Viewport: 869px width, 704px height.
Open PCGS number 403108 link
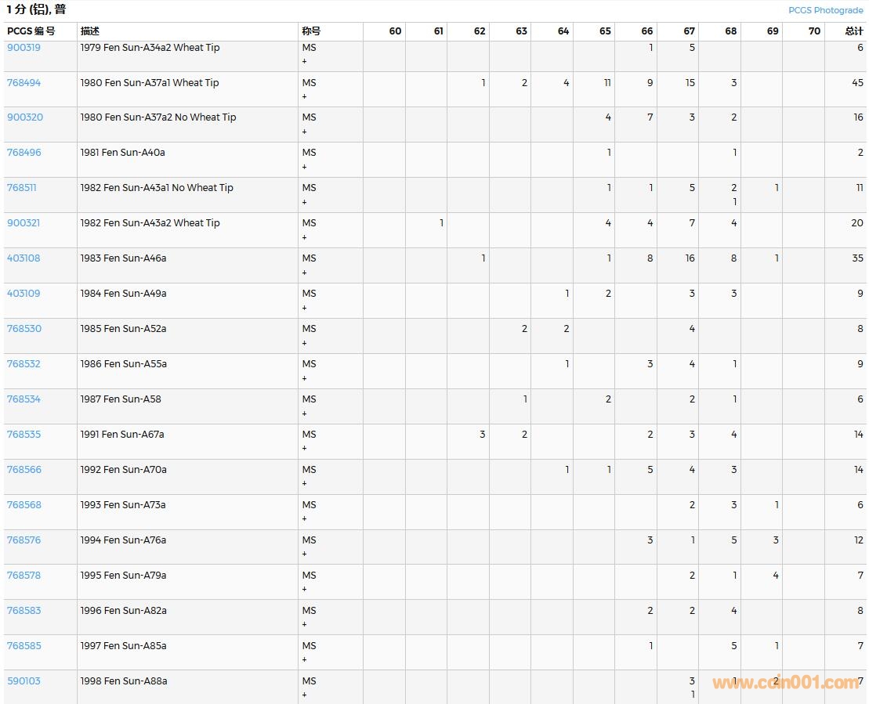tap(24, 258)
